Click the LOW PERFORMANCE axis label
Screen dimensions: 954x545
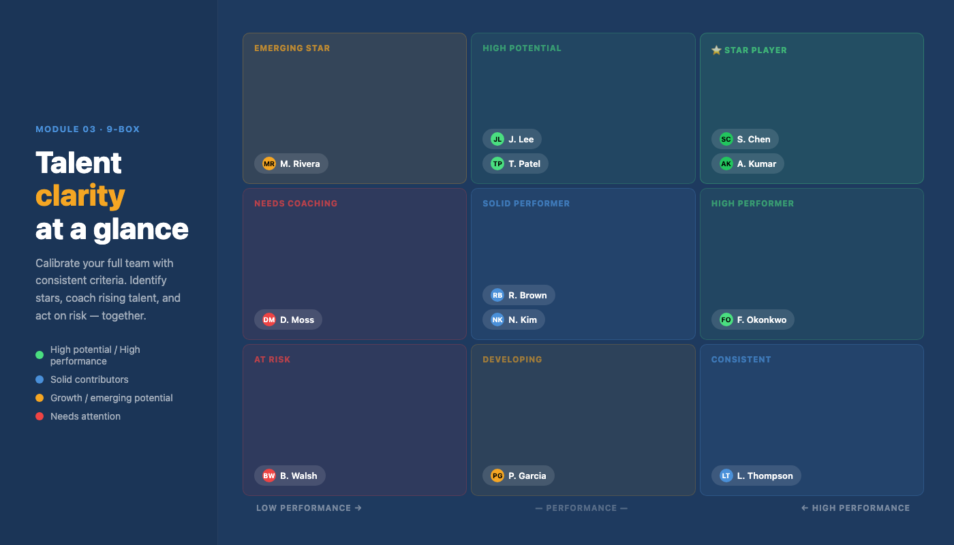coord(309,508)
